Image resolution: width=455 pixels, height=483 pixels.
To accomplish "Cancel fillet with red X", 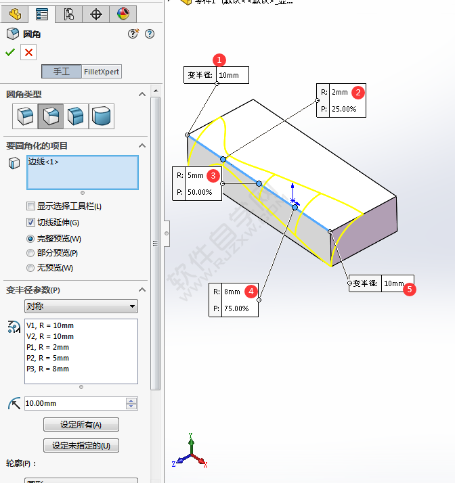I will point(28,52).
